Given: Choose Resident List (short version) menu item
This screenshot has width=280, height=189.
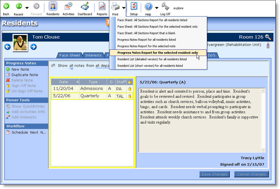Looking at the screenshot, I should pos(150,66).
